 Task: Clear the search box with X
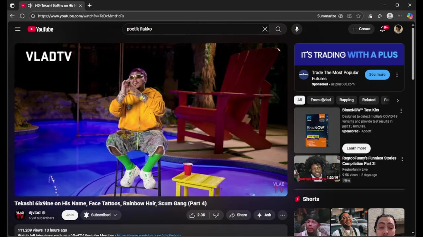[265, 29]
